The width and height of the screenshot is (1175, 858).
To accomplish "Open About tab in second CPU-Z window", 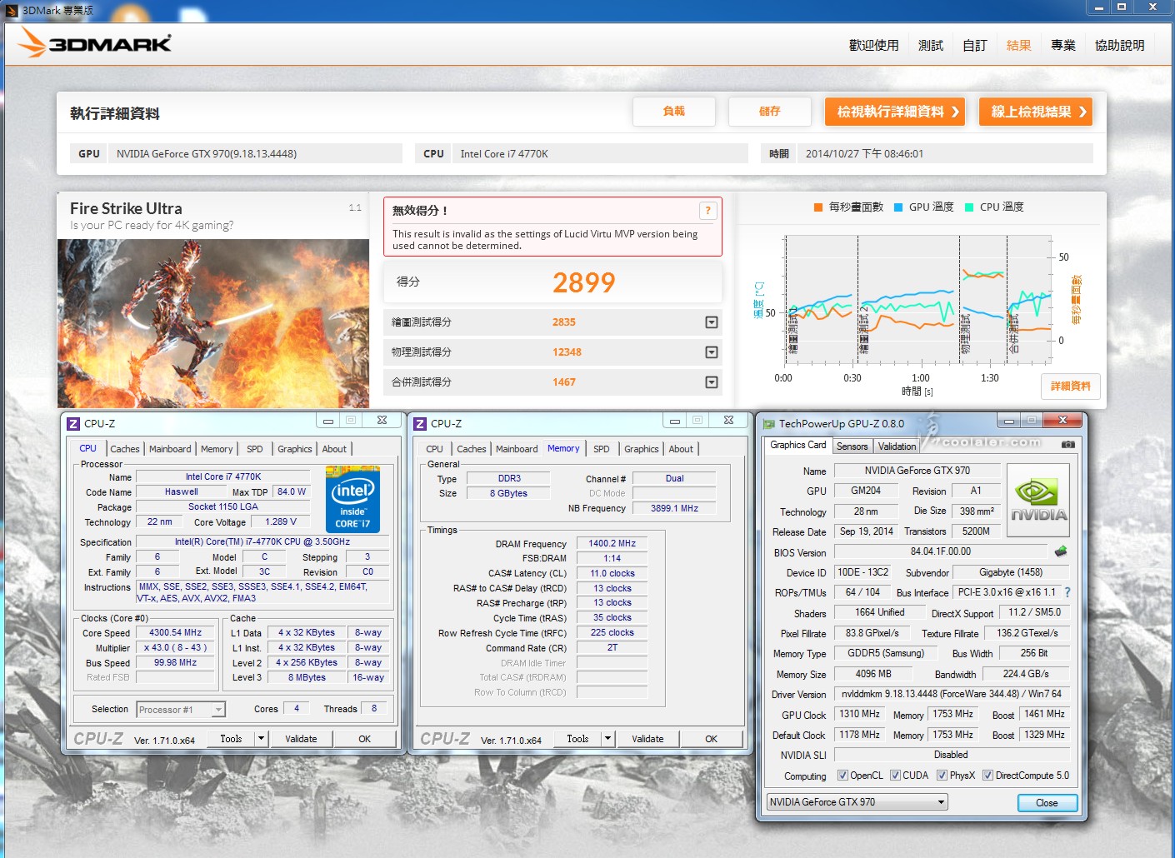I will (x=681, y=449).
